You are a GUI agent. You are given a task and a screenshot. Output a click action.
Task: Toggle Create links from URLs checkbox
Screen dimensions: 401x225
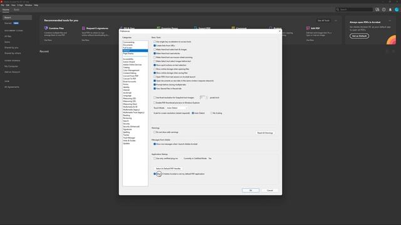point(155,46)
